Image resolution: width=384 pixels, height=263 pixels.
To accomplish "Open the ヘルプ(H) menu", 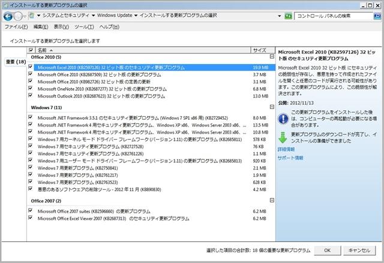I will tap(109, 27).
